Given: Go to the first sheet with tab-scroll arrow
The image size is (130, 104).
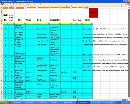Looking at the screenshot, I should (x=1, y=100).
